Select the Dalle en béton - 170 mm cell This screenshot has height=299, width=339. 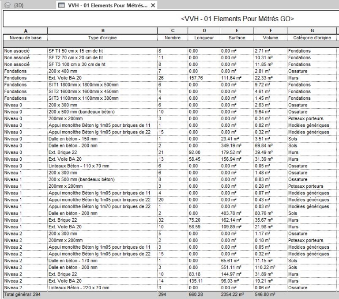click(103, 261)
